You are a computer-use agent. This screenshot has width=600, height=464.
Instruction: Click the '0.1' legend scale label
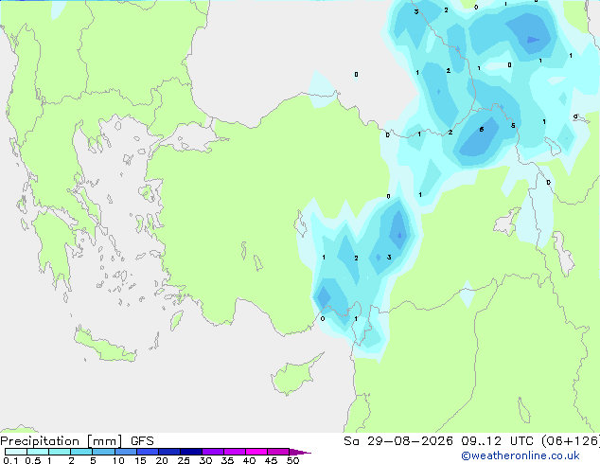point(10,460)
